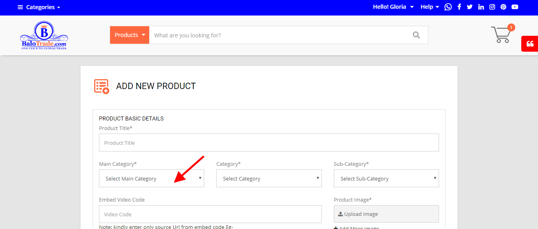
Task: Visit the Facebook page icon
Action: (x=459, y=7)
